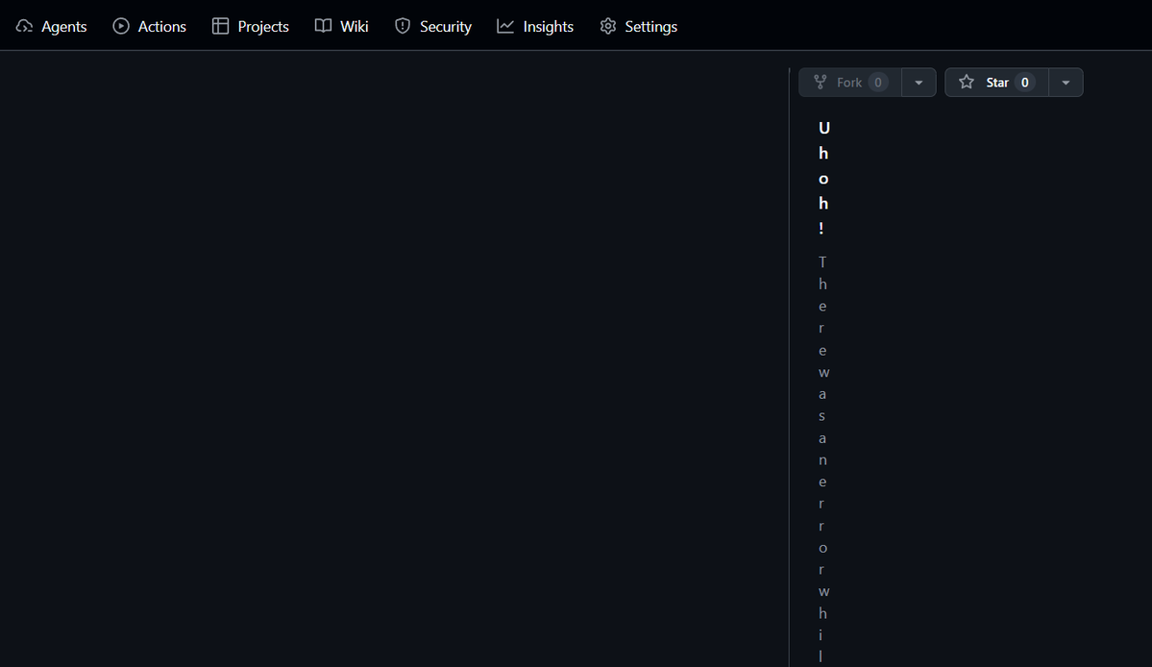Open the Insights tab
The height and width of the screenshot is (667, 1152).
pyautogui.click(x=548, y=26)
